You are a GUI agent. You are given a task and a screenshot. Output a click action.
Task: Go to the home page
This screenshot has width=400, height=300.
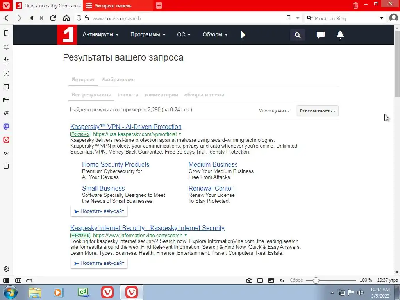pos(66,18)
